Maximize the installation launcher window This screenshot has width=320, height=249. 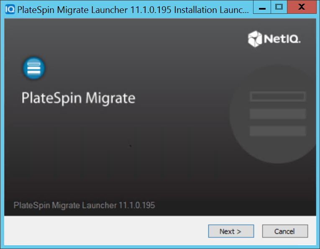(279, 7)
